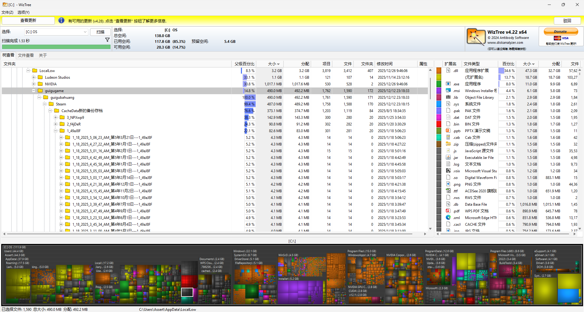The height and width of the screenshot is (312, 584).
Task: Collapse the LocalLow folder
Action: coord(28,70)
